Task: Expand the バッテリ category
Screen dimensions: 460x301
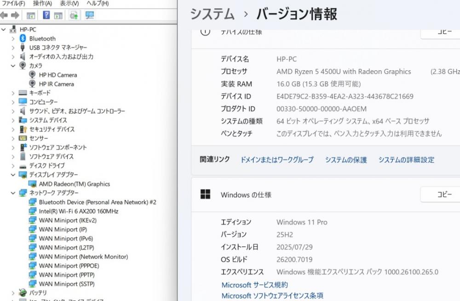Action: click(x=13, y=293)
